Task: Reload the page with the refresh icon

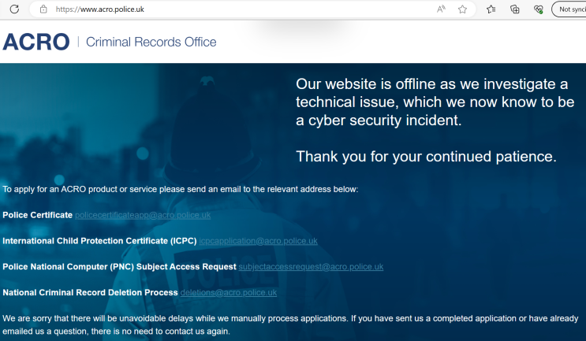Action: (14, 9)
